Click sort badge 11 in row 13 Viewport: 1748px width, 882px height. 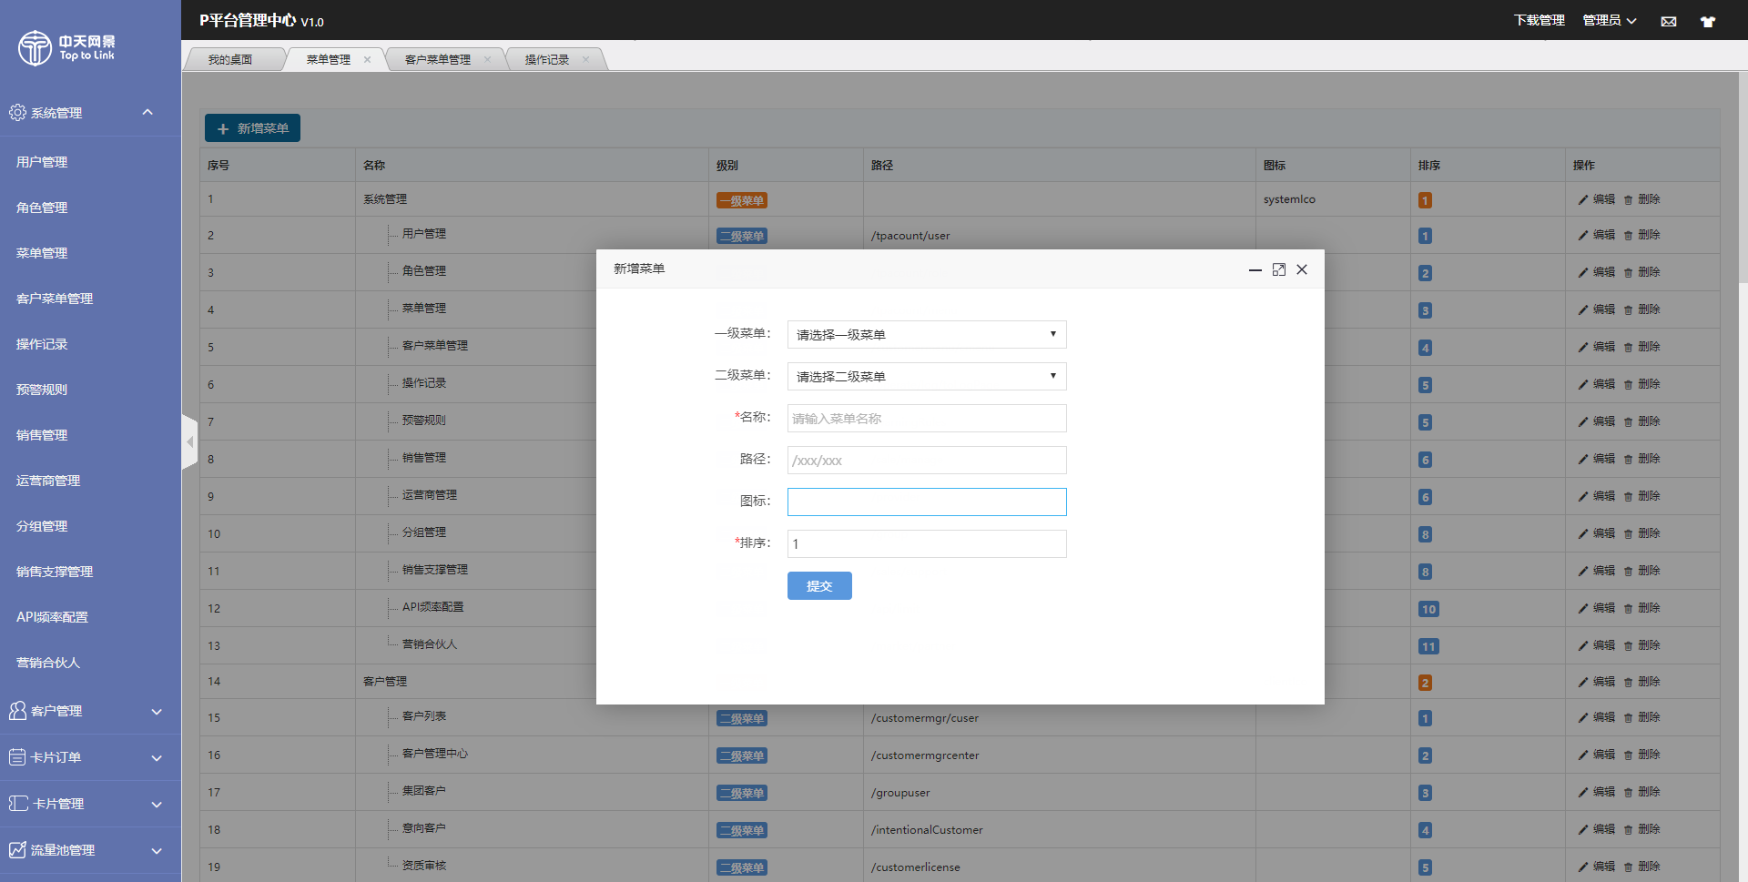click(x=1428, y=646)
